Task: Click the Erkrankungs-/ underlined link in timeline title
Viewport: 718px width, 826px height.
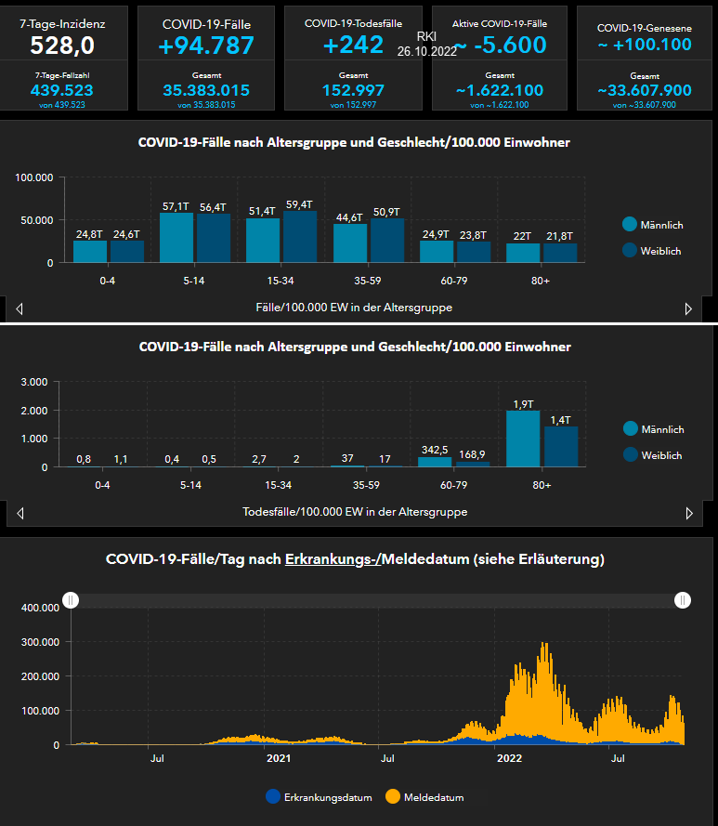Action: pos(333,559)
